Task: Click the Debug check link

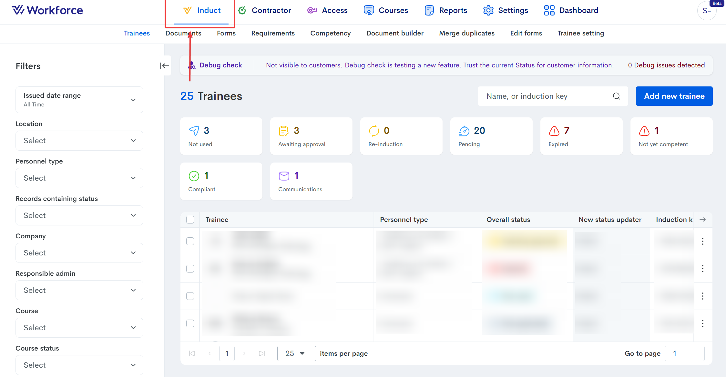Action: point(220,65)
